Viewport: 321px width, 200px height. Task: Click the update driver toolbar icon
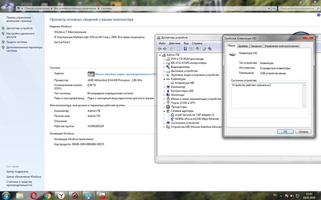click(x=204, y=49)
